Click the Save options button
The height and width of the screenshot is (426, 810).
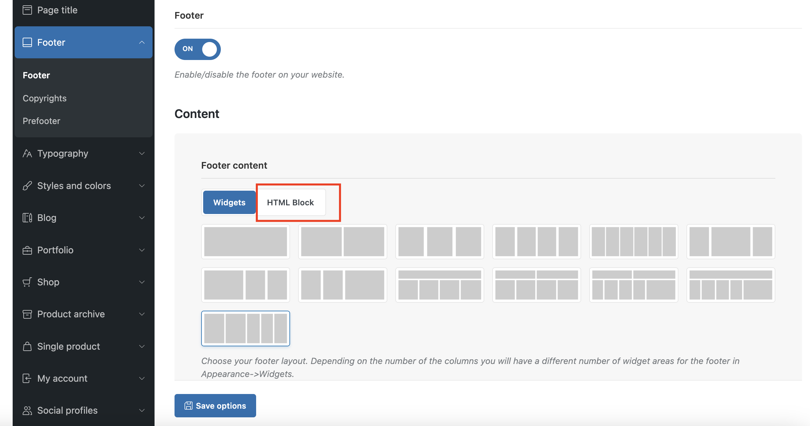tap(215, 406)
